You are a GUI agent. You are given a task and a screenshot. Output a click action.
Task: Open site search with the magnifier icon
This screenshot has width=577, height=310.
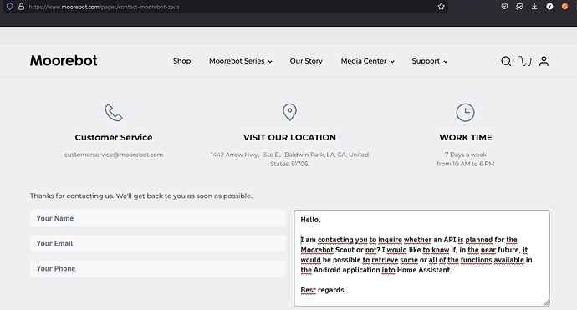(x=506, y=61)
